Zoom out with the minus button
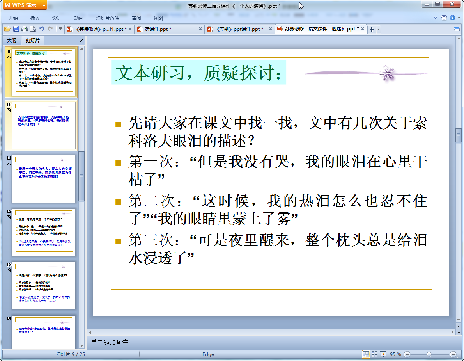 [x=407, y=354]
